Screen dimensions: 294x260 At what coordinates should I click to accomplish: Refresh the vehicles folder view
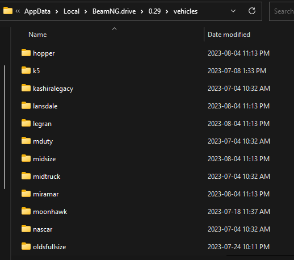coord(252,11)
